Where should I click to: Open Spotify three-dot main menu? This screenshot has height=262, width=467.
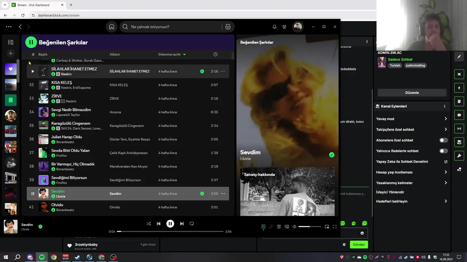click(x=9, y=27)
